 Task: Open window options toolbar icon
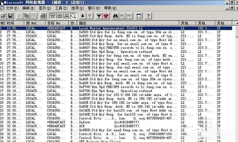(x=139, y=16)
